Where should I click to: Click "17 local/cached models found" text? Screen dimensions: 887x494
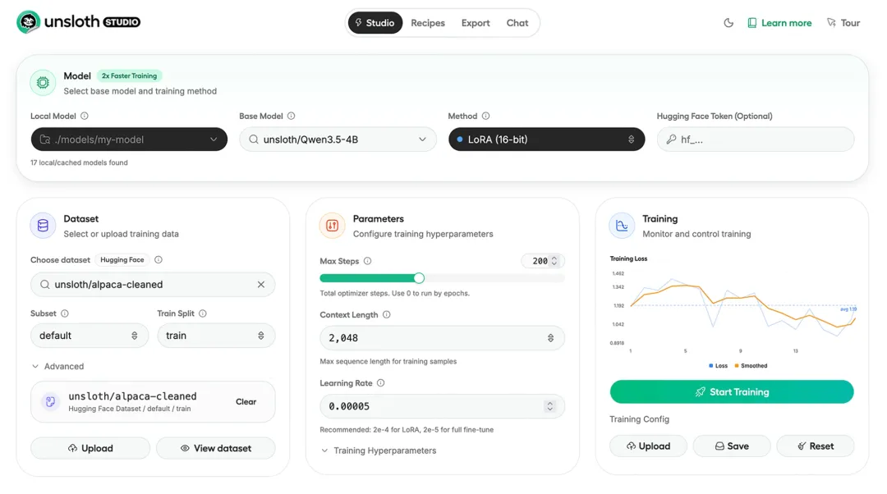[79, 162]
